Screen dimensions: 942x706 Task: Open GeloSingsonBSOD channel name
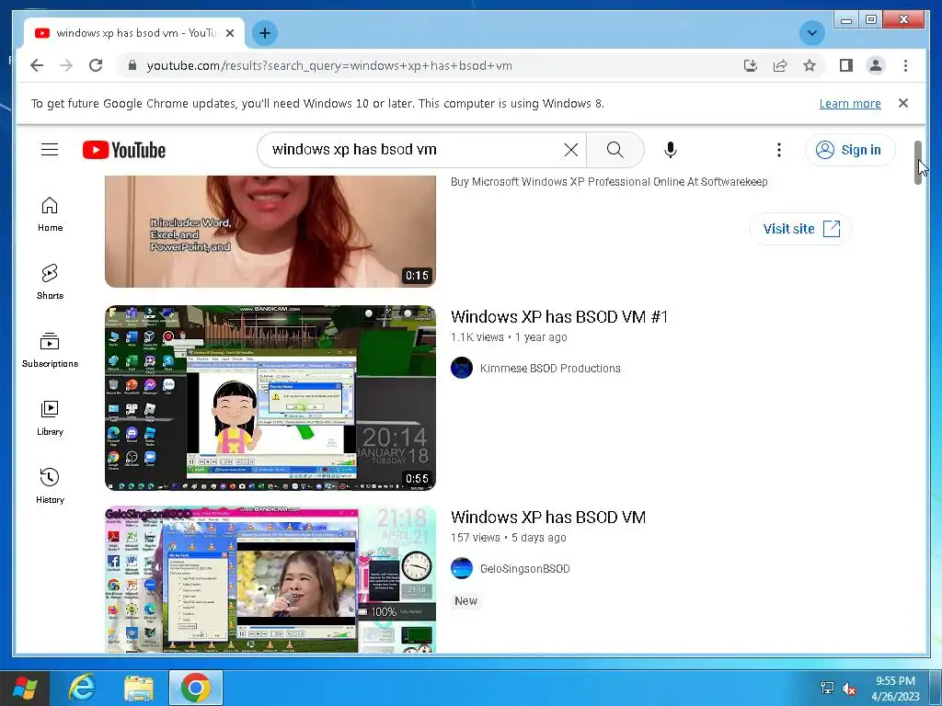click(x=524, y=568)
